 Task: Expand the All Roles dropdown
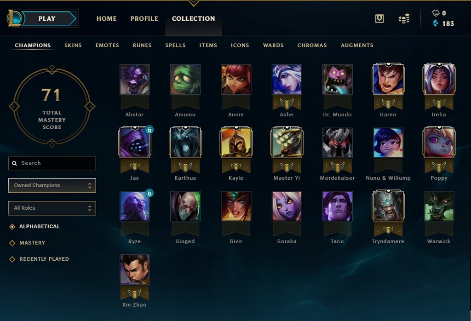[x=52, y=208]
